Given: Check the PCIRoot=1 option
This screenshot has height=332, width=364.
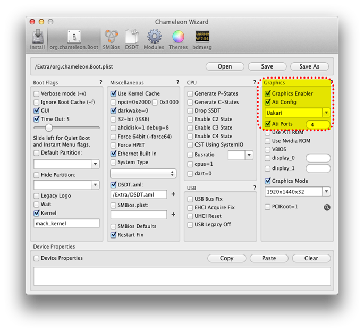Looking at the screenshot, I should tap(268, 207).
